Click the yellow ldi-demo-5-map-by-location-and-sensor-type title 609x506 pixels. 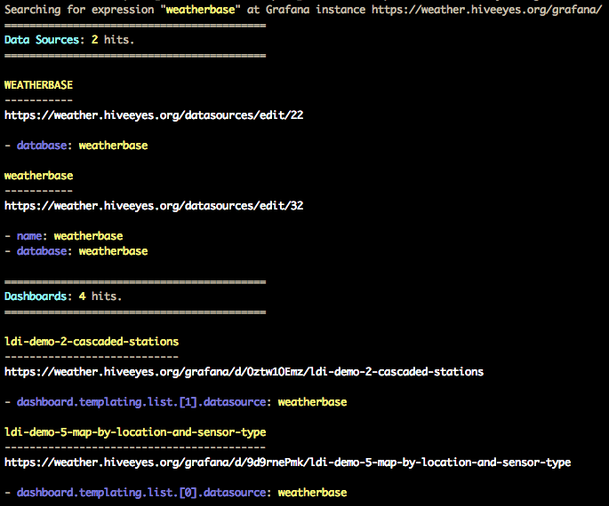click(x=135, y=431)
